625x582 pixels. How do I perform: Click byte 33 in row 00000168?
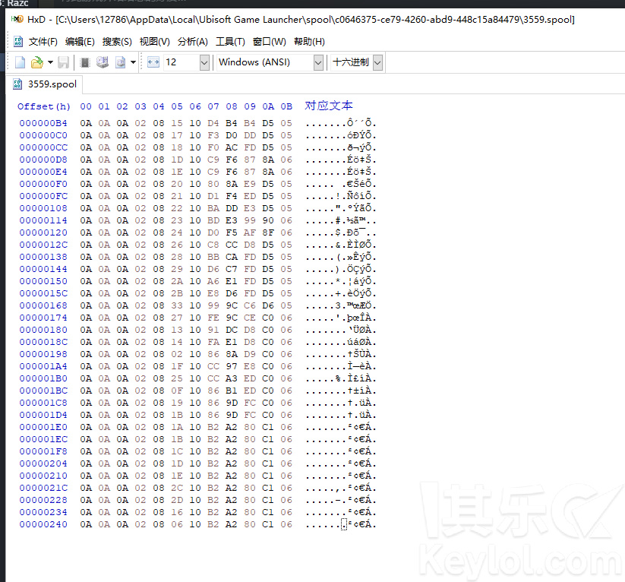click(177, 305)
